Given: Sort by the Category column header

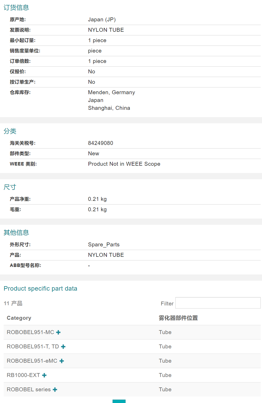Looking at the screenshot, I should pyautogui.click(x=19, y=318).
